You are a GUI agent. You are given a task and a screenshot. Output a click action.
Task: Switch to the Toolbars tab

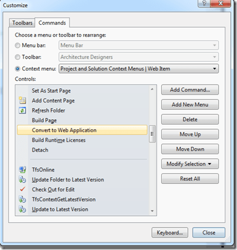[22, 23]
